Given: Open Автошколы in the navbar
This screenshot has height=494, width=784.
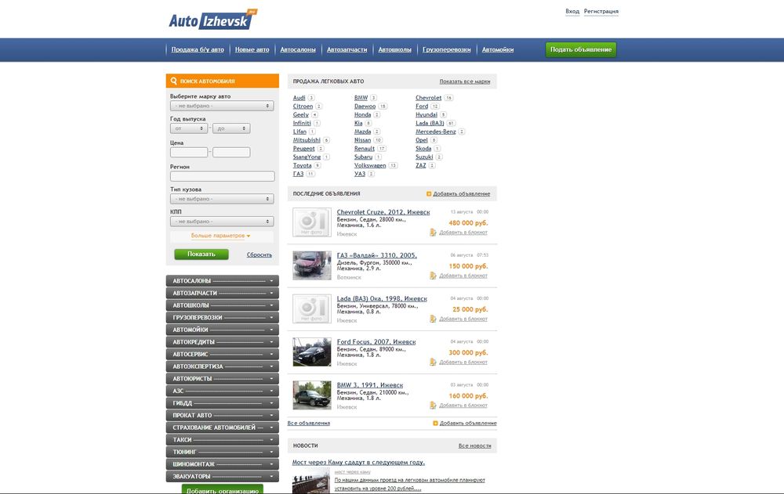Looking at the screenshot, I should (x=395, y=49).
